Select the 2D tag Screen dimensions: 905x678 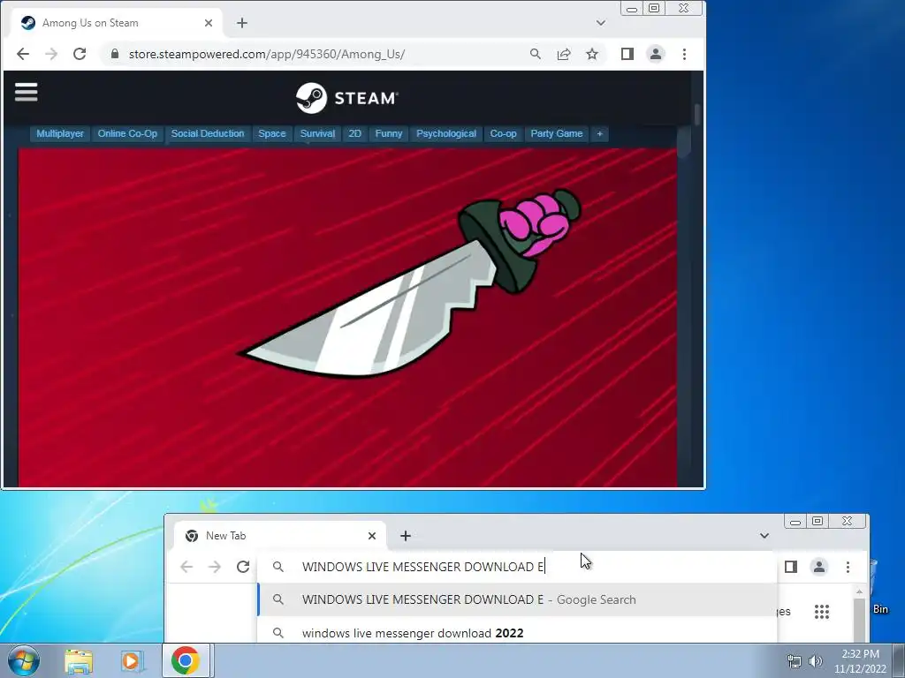click(x=355, y=134)
